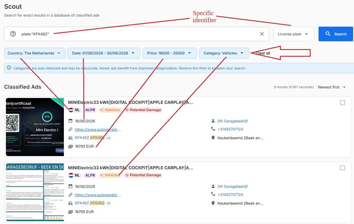
Task: Click the Vehicles tag on first ad
Action: [x=110, y=110]
